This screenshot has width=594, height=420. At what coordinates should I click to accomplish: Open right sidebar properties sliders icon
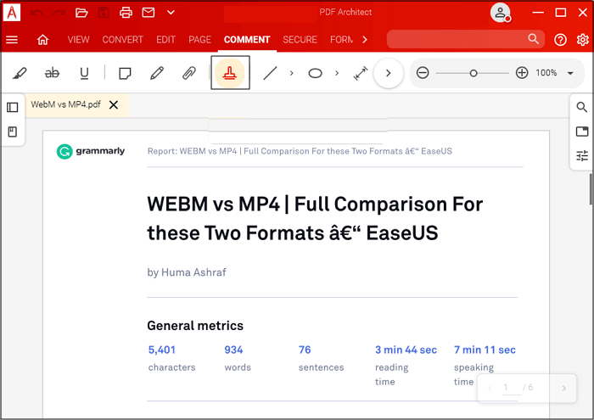point(582,155)
